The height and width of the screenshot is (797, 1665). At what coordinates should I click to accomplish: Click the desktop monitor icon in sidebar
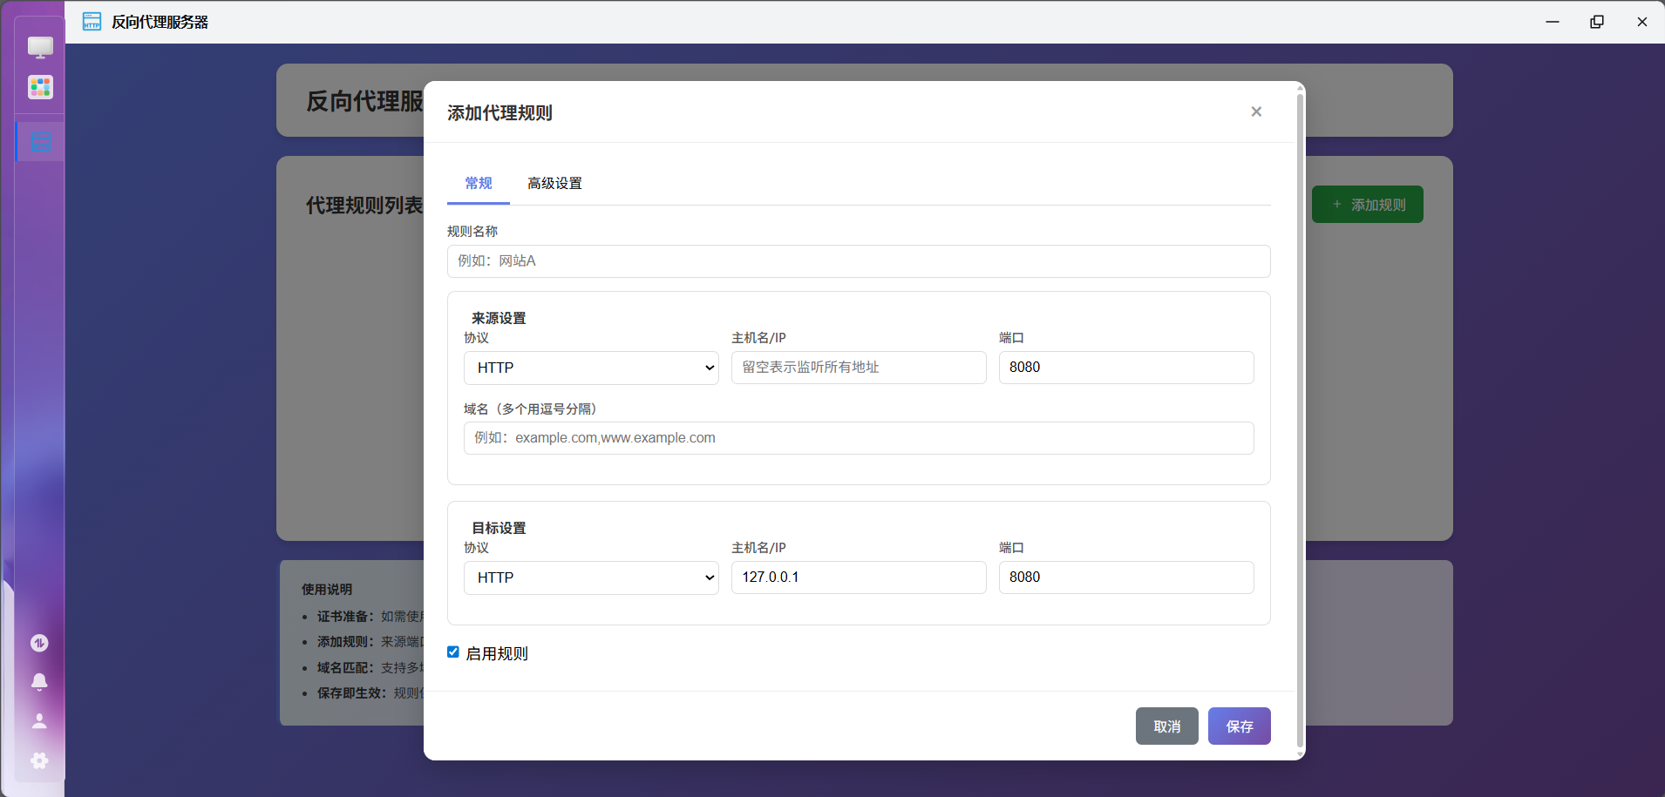click(x=40, y=47)
